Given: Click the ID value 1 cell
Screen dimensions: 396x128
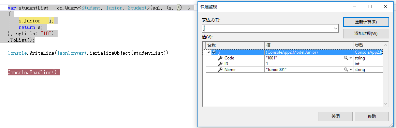Looking at the screenshot, I should tap(309, 64).
